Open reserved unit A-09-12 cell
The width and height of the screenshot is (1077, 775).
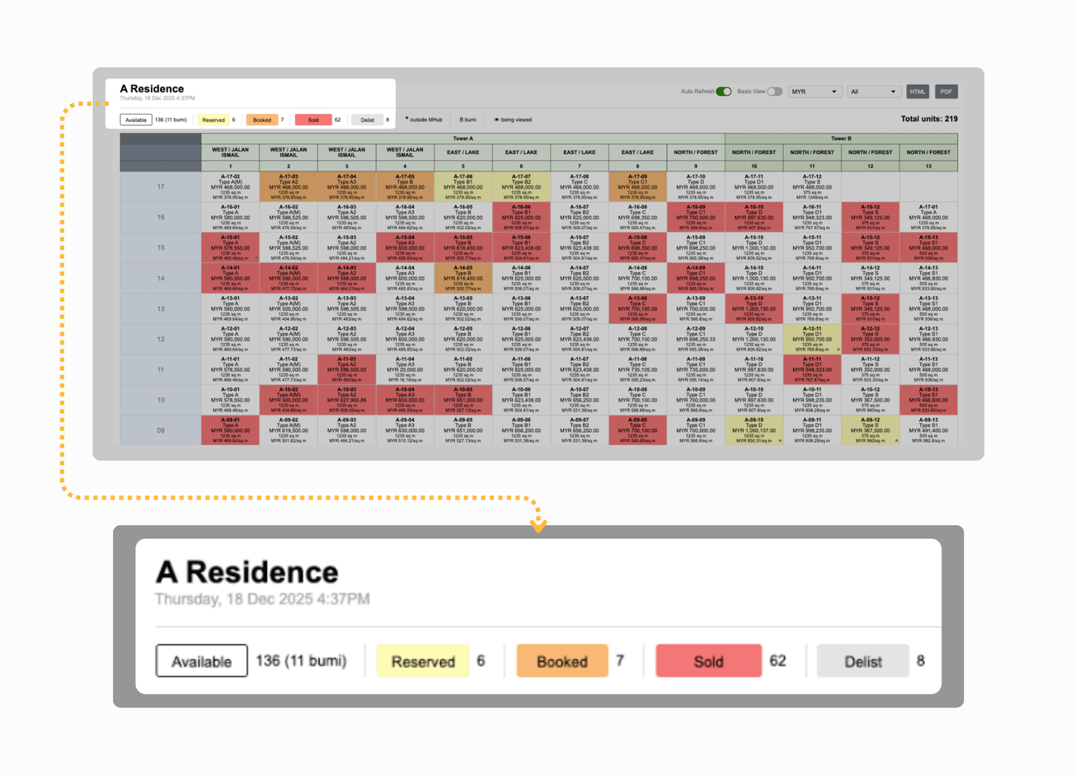(870, 431)
